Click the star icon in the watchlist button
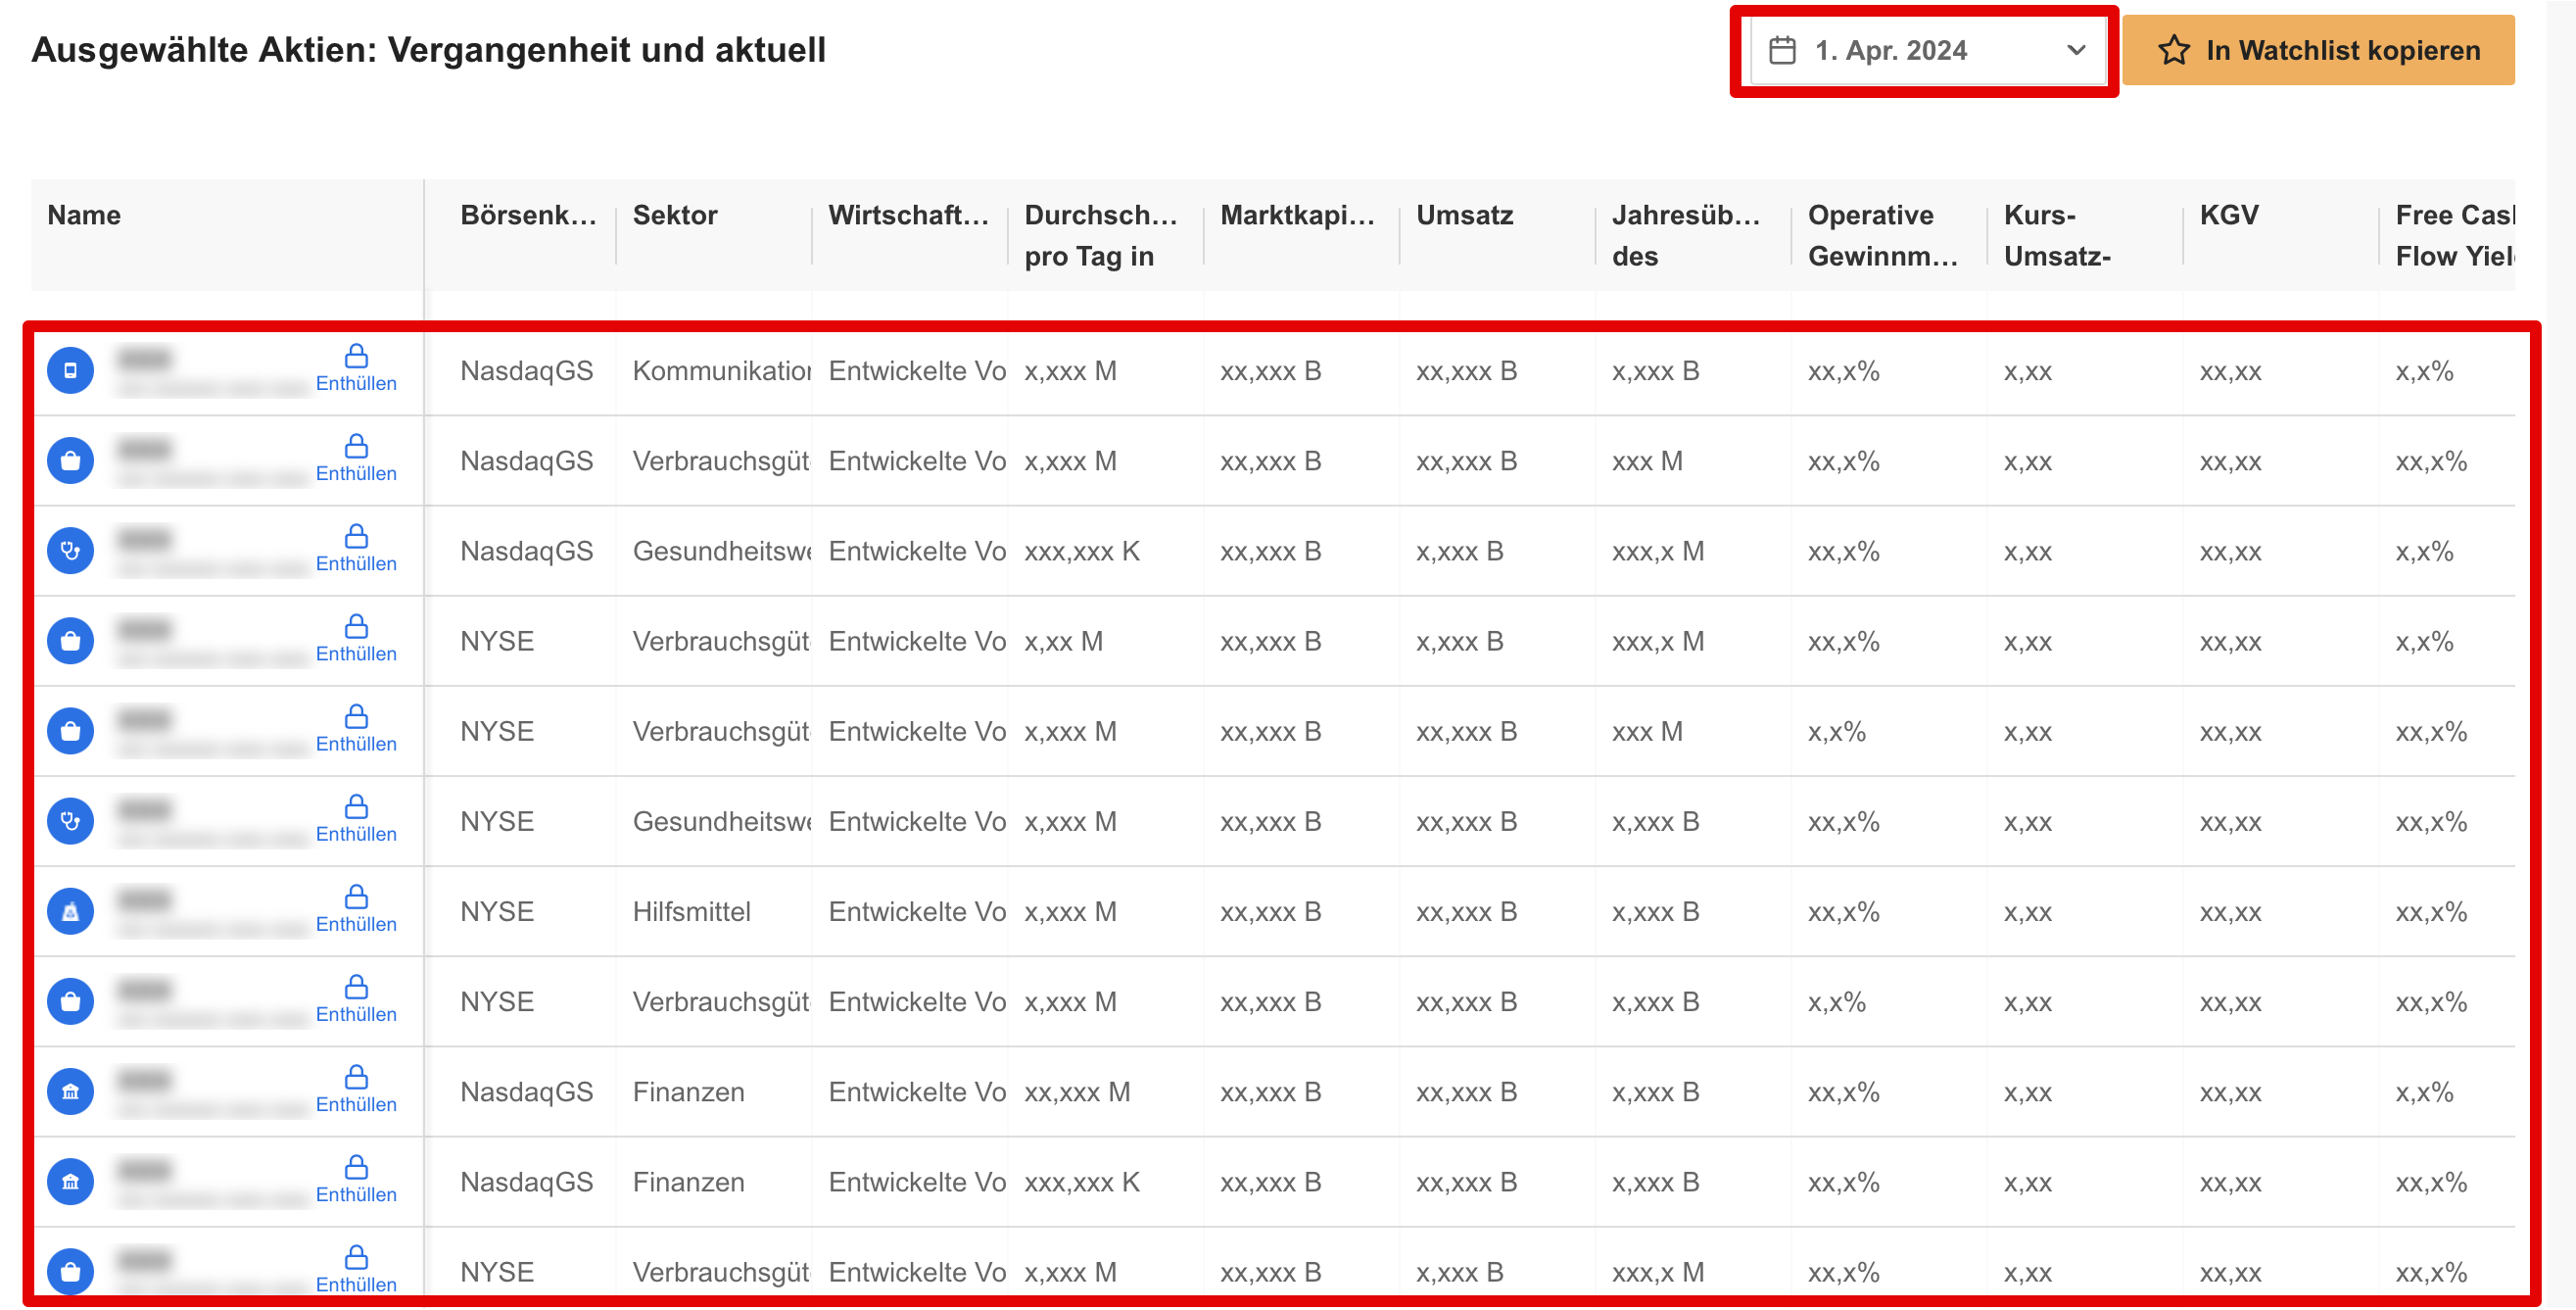The image size is (2576, 1310). coord(2174,50)
